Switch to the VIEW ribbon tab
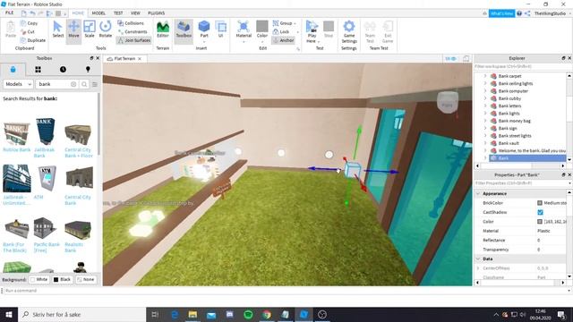The image size is (573, 322). pos(135,13)
